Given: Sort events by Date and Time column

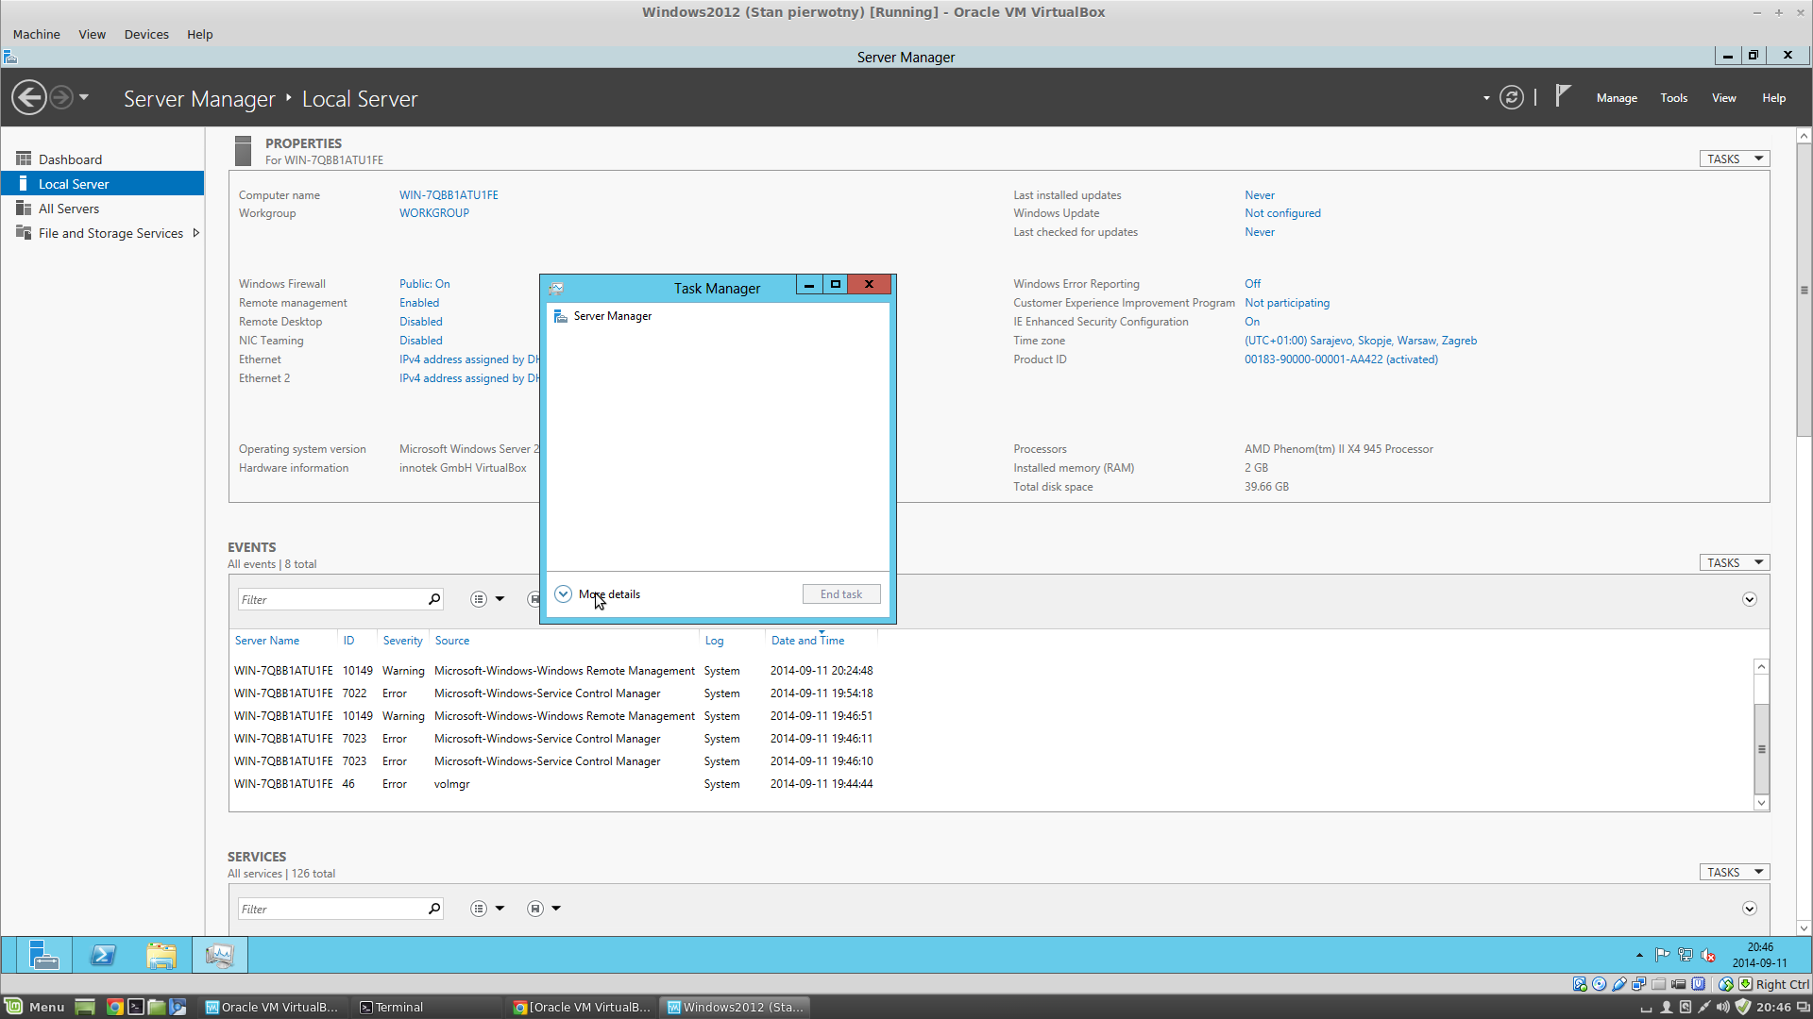Looking at the screenshot, I should (x=807, y=641).
